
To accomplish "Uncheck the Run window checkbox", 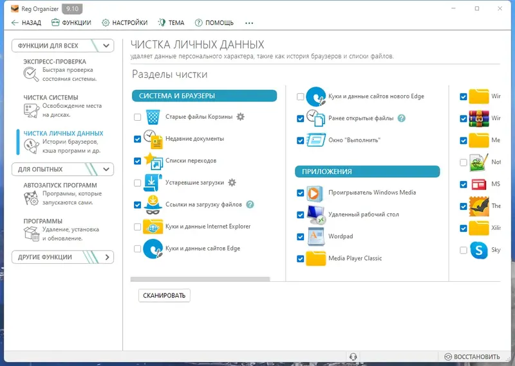I will coord(300,141).
